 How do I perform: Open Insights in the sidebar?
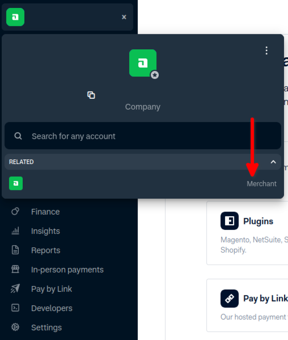45,231
